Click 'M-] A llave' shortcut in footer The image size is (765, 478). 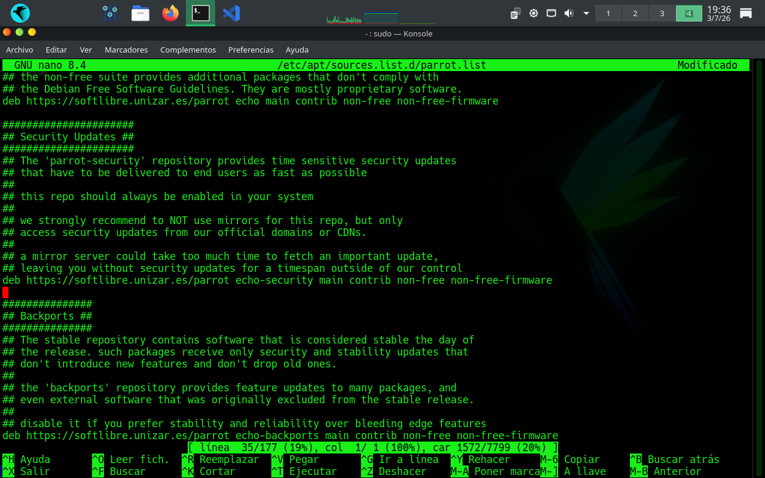pyautogui.click(x=573, y=471)
